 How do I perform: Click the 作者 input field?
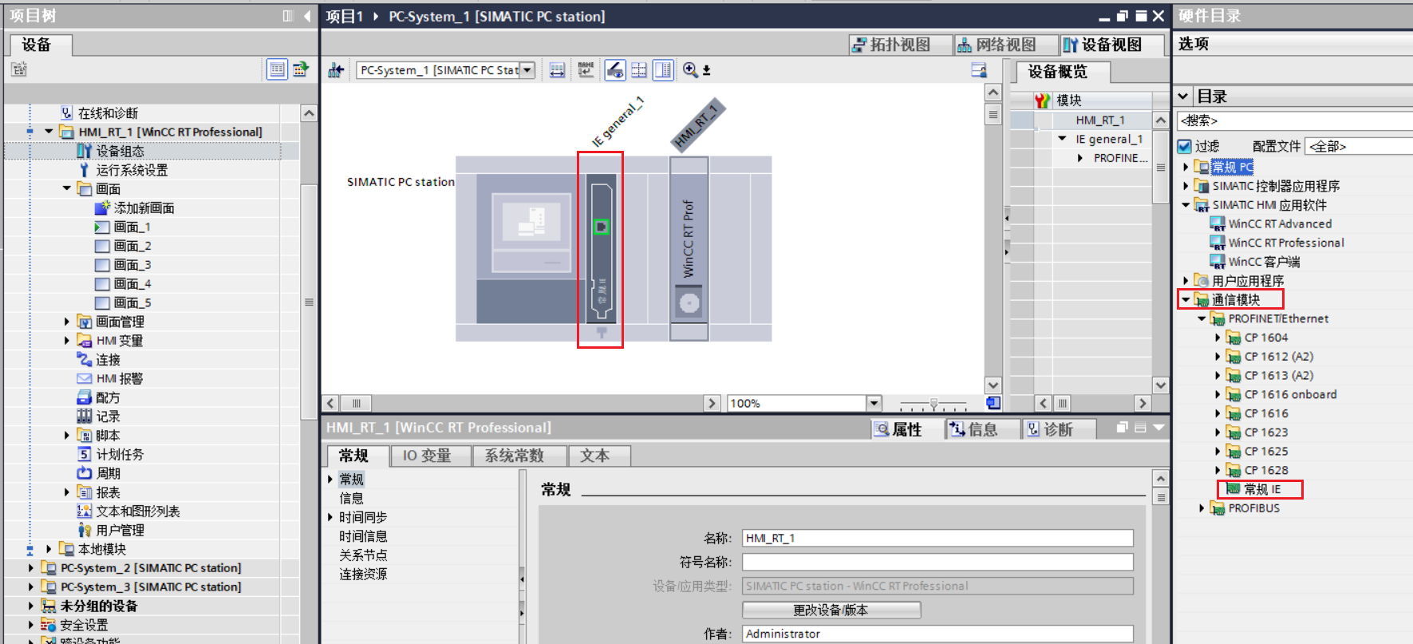937,634
